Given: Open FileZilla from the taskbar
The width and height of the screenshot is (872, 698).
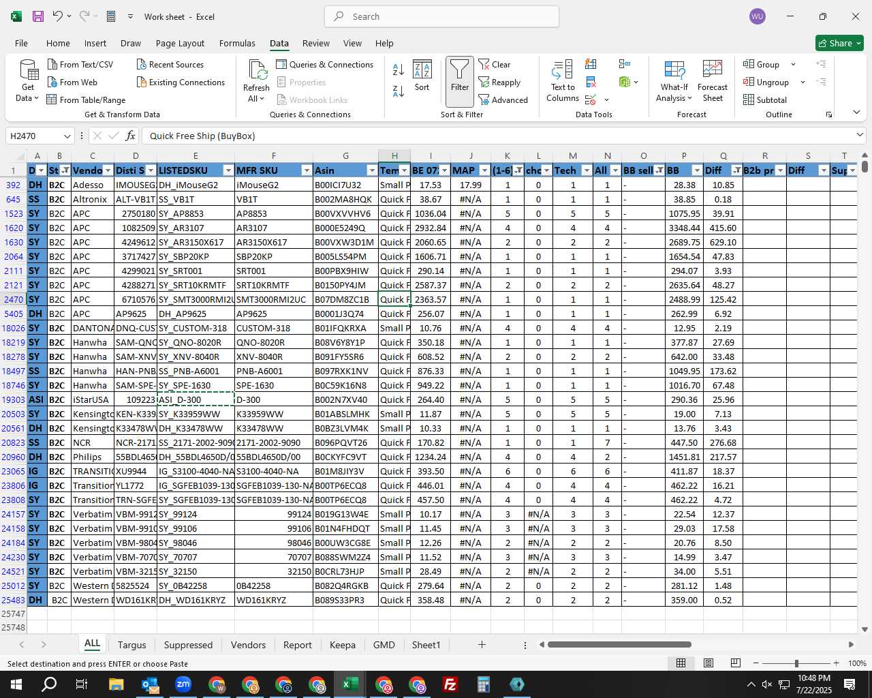Looking at the screenshot, I should pyautogui.click(x=450, y=684).
